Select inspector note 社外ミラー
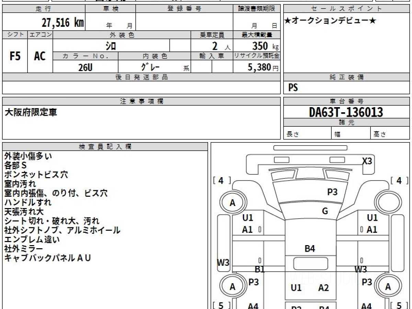The height and width of the screenshot is (309, 412). [x=24, y=249]
